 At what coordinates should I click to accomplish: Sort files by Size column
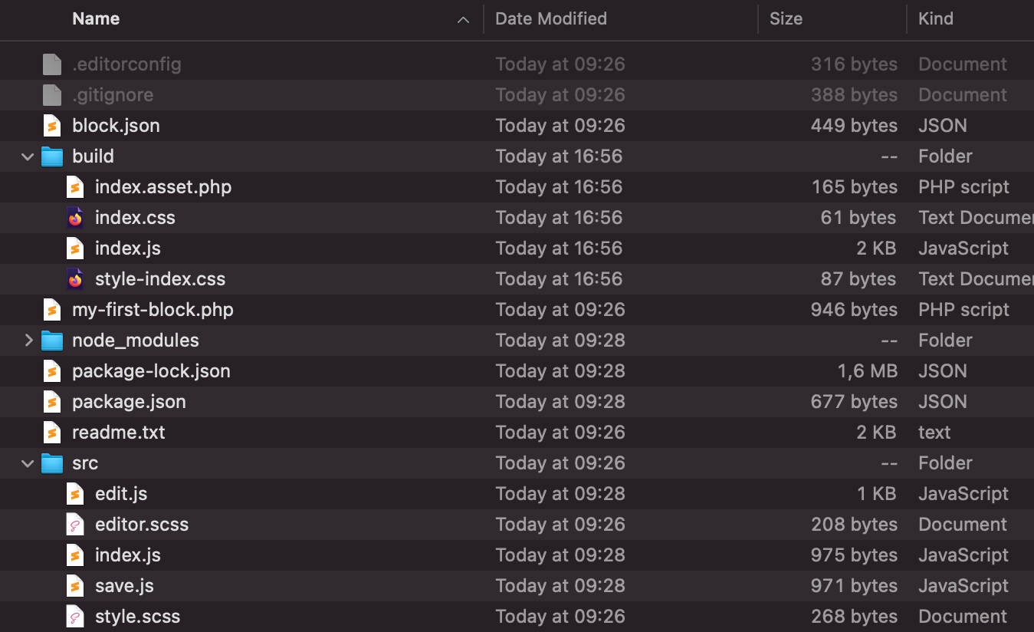pyautogui.click(x=786, y=19)
